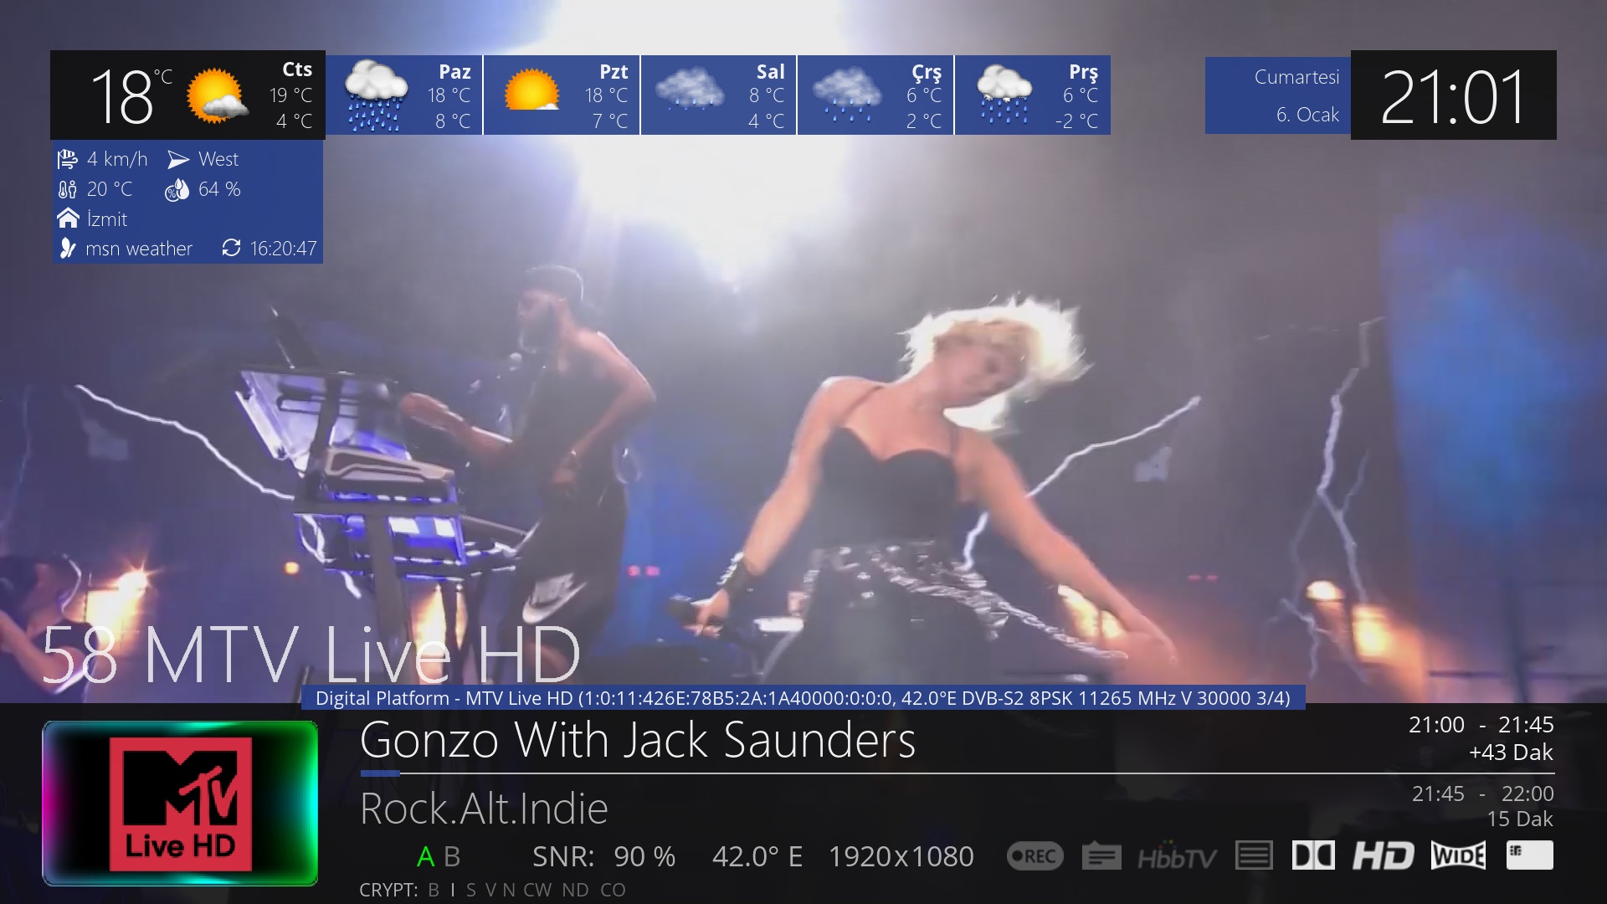Click the Prş forecast day label
This screenshot has height=904, width=1607.
pos(1083,73)
